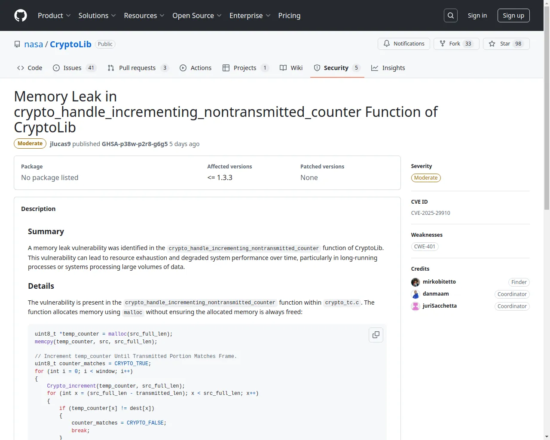
Task: Click the Finder credit label
Action: [x=519, y=282]
